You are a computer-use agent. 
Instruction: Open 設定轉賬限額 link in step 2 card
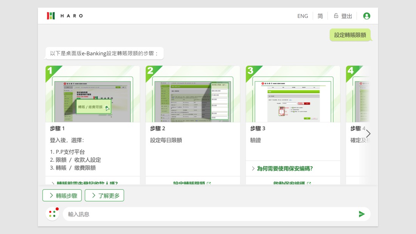192,183
